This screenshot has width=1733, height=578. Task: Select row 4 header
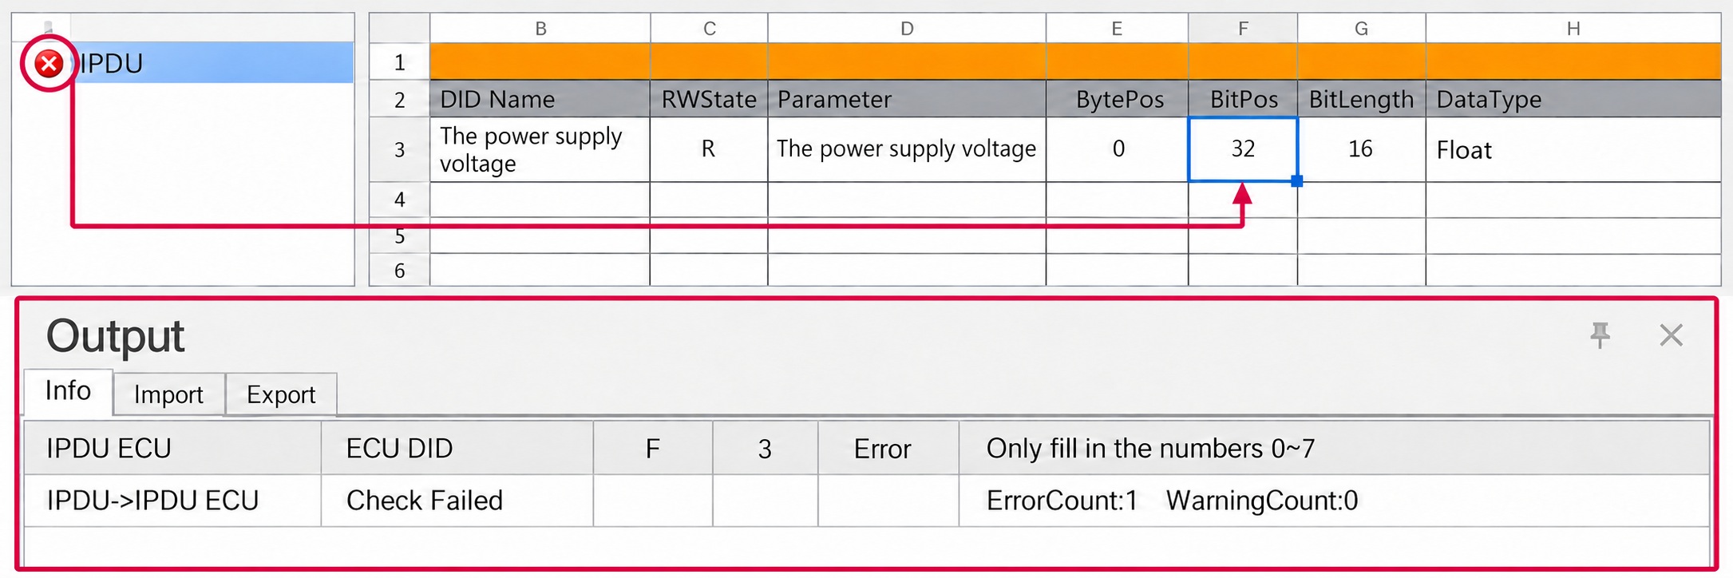point(400,200)
